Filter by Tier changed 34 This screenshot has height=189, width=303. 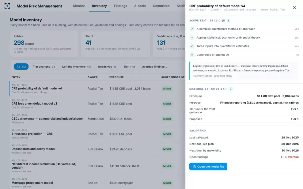[x=44, y=67]
